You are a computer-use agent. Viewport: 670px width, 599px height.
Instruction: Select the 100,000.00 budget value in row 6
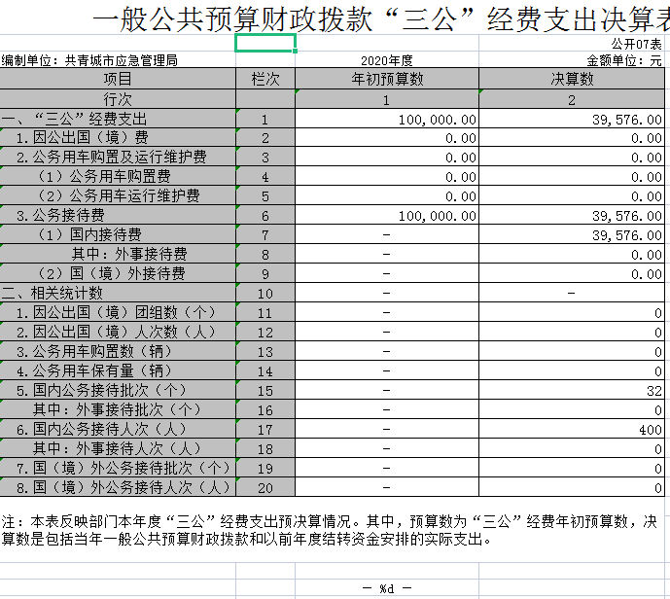(438, 216)
